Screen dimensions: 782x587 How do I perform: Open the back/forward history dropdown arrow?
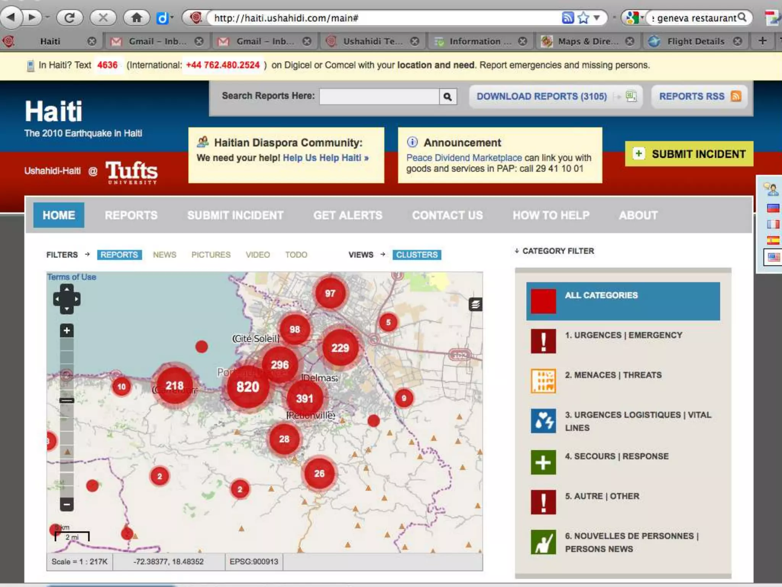[47, 18]
